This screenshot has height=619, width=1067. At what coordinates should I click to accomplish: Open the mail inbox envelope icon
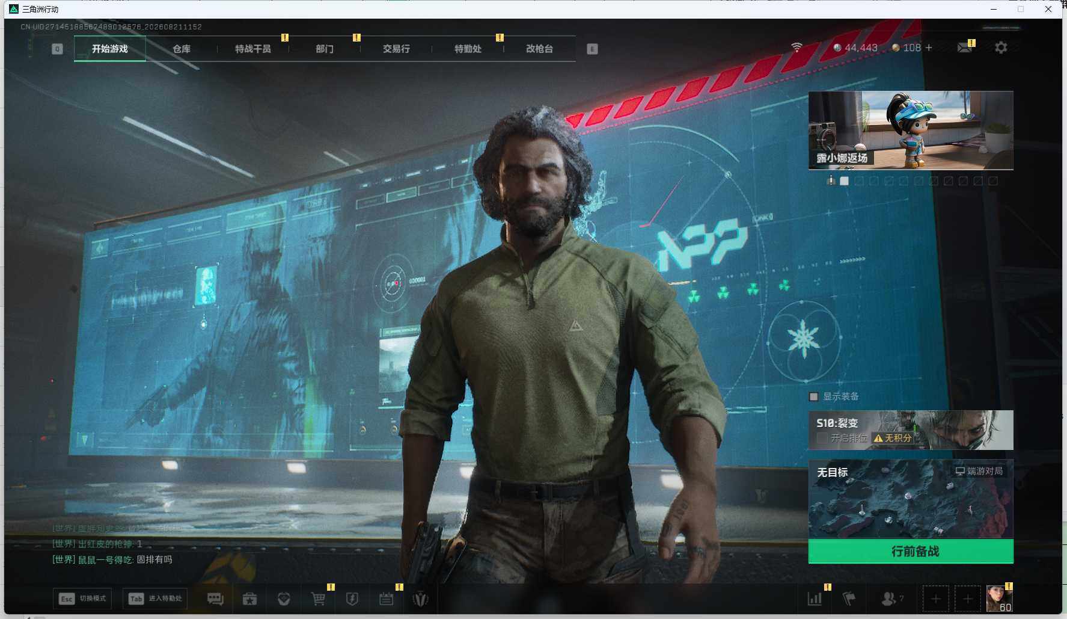[x=965, y=48]
